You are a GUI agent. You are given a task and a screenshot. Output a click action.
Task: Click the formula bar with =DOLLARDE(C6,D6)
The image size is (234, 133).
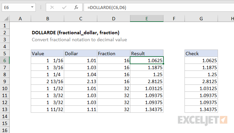pos(159,7)
